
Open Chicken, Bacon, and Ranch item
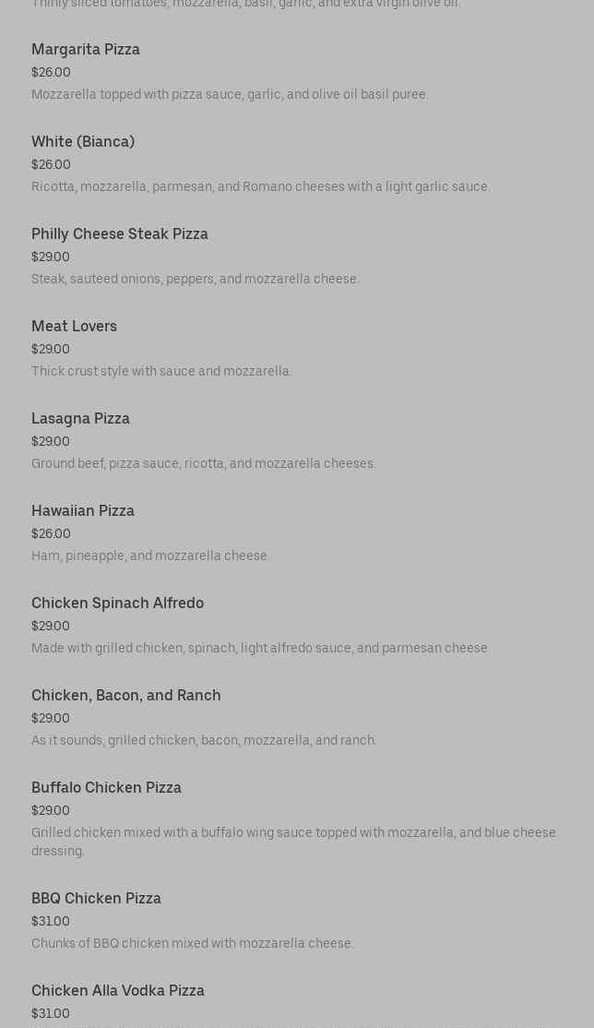point(126,696)
